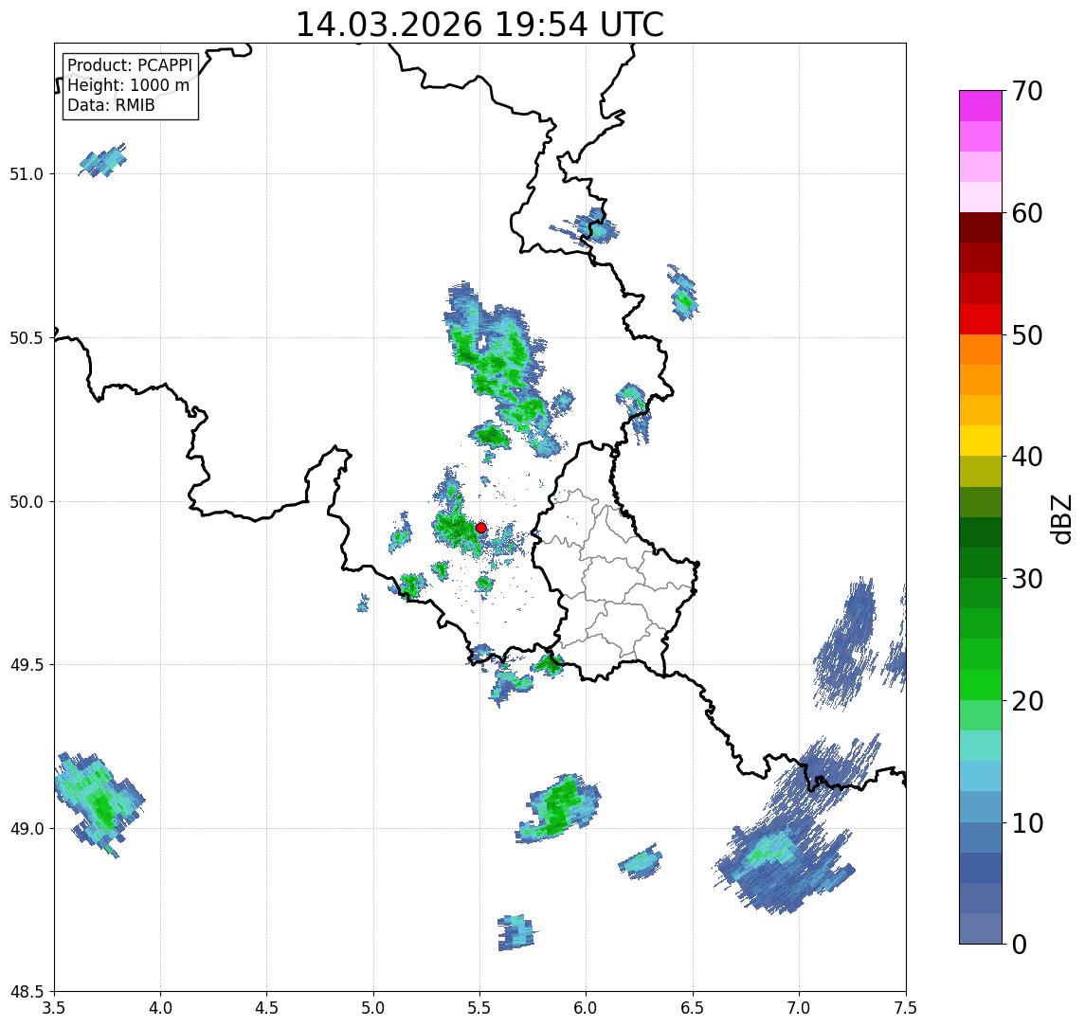Click the longitude axis label 4.0
The height and width of the screenshot is (1027, 1085).
160,1008
